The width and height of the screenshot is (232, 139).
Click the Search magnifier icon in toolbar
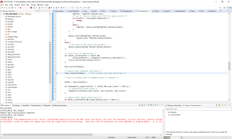tap(220, 8)
